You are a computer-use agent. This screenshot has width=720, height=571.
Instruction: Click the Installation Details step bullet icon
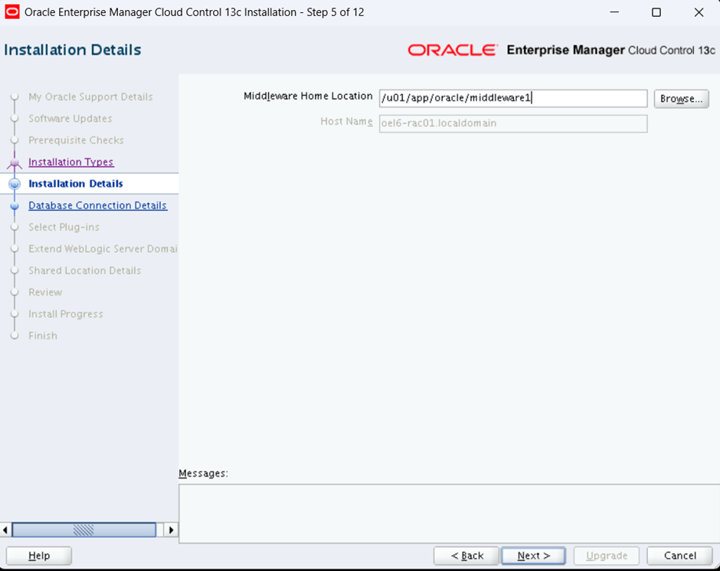click(x=15, y=184)
